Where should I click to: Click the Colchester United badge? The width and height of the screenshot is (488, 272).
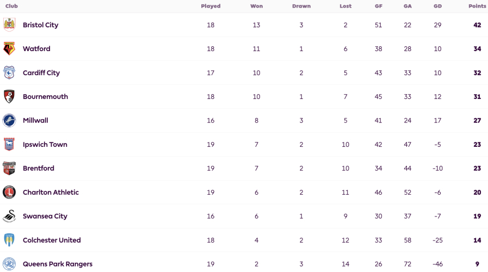pos(9,240)
